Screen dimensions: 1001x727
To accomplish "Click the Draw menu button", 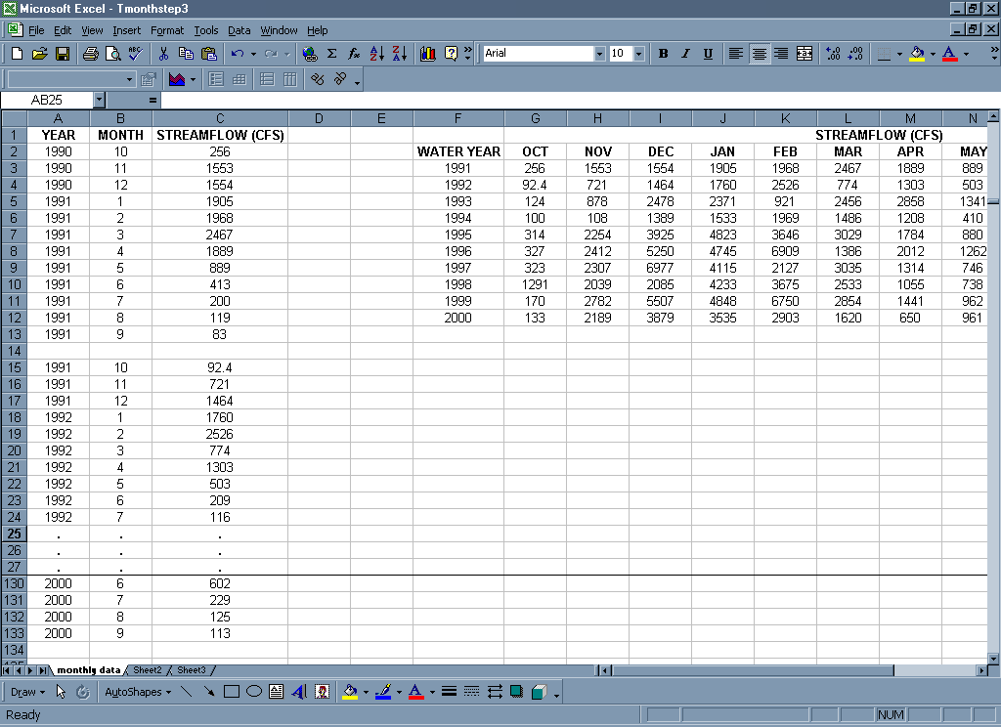I will tap(27, 692).
